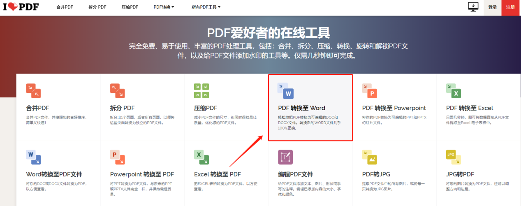The height and width of the screenshot is (206, 521).
Task: Click the description starting 给PDF文件添加文本
Action: tap(310, 189)
